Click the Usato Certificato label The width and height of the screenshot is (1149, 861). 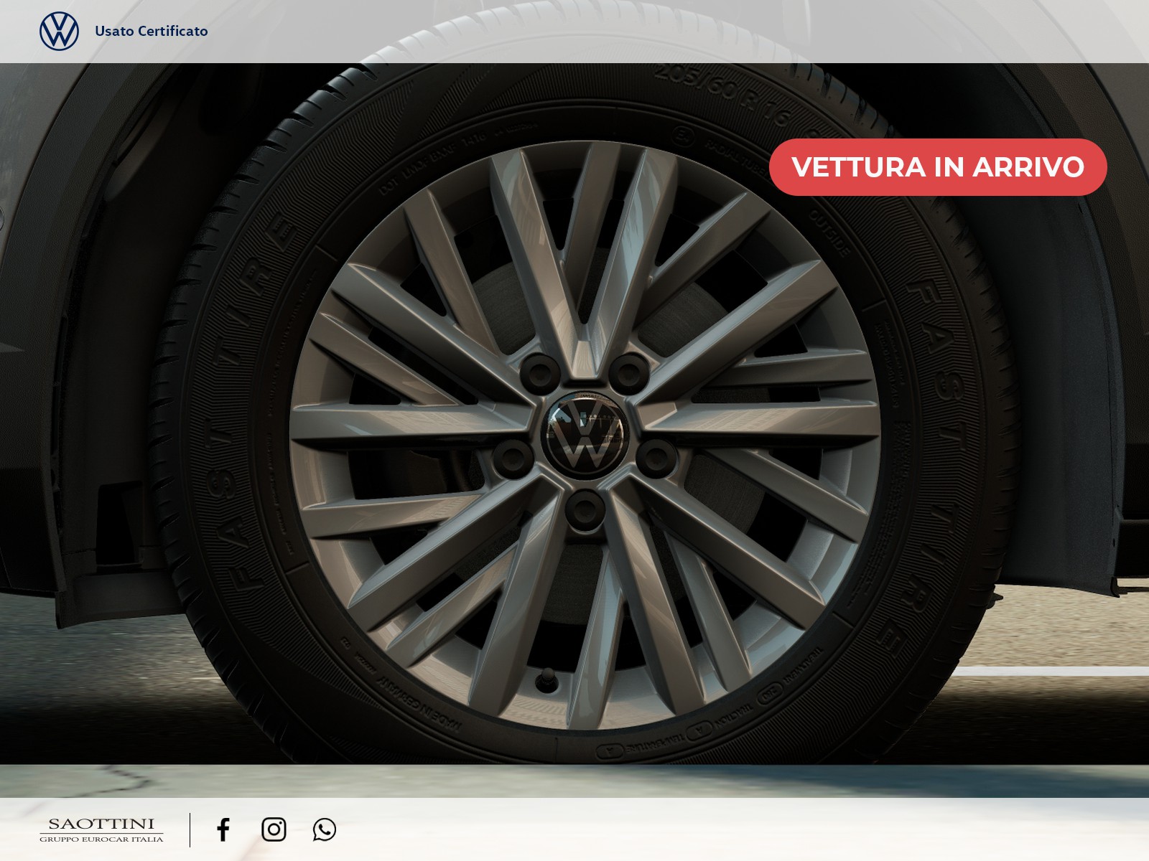click(152, 31)
